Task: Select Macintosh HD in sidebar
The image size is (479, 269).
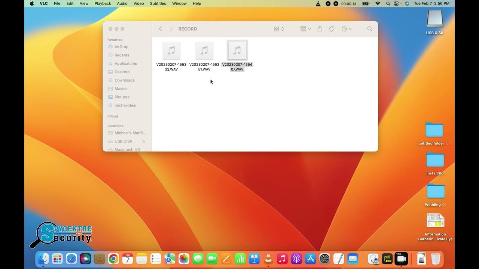Action: (126, 149)
